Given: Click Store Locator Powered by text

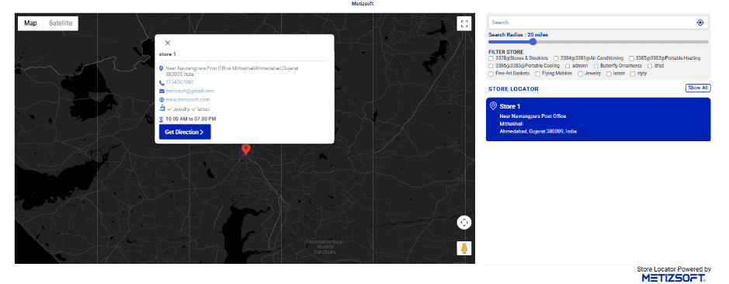Looking at the screenshot, I should point(674,269).
